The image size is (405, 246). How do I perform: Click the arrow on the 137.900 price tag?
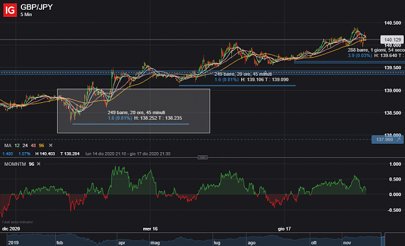[x=399, y=140]
